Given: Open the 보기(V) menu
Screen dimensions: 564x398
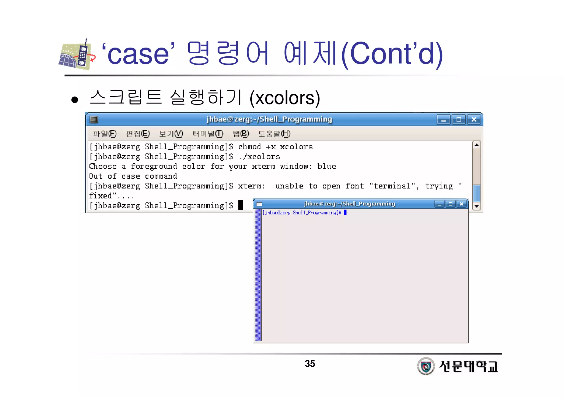Looking at the screenshot, I should [x=171, y=134].
